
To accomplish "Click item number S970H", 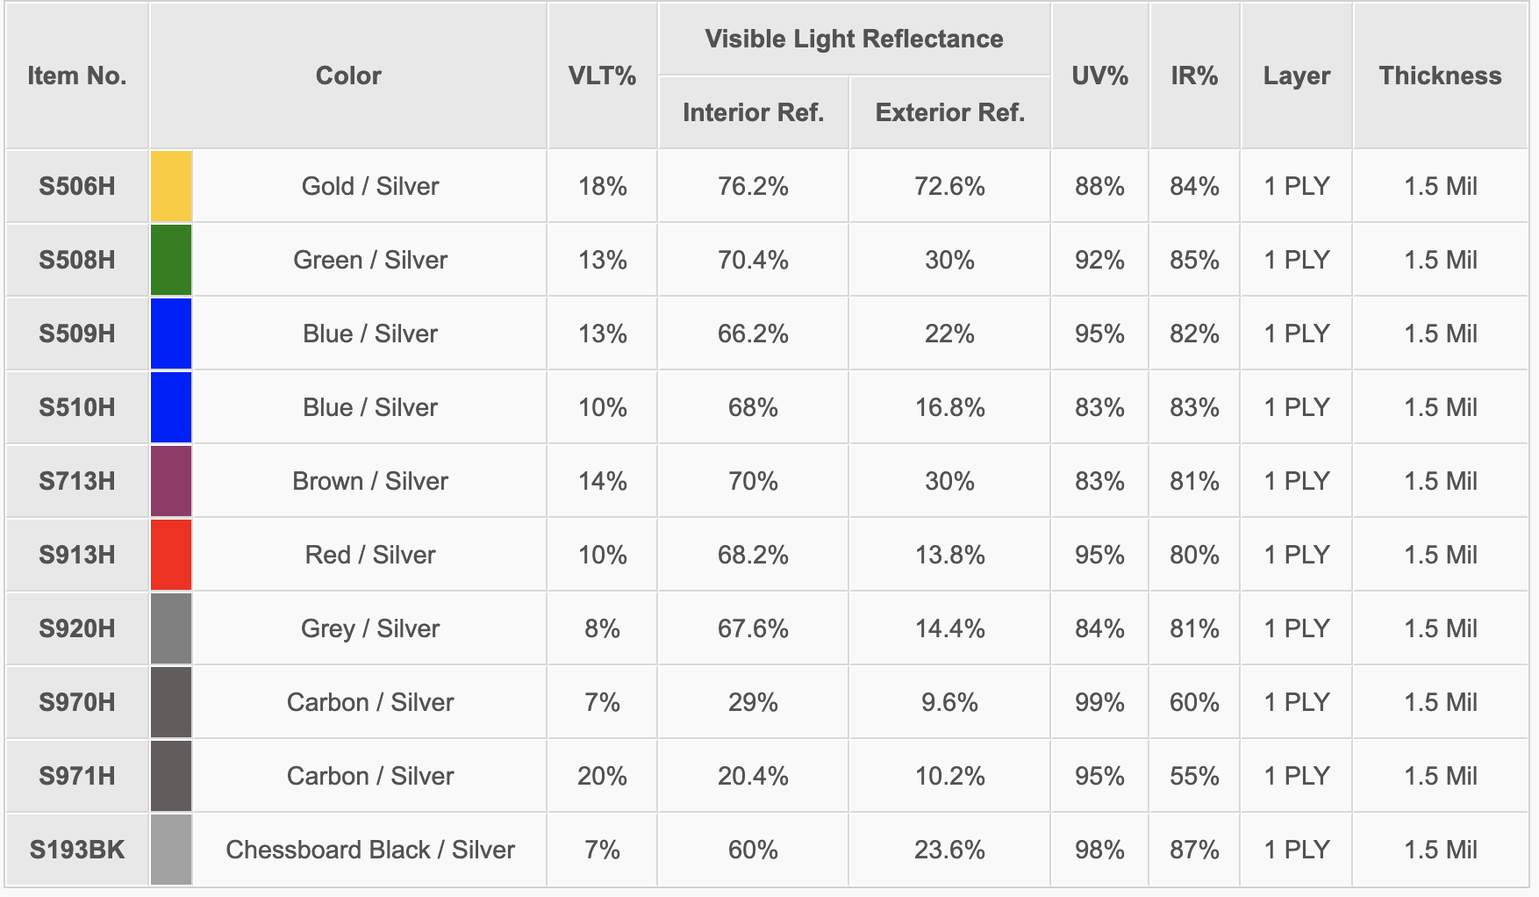I will tap(77, 702).
